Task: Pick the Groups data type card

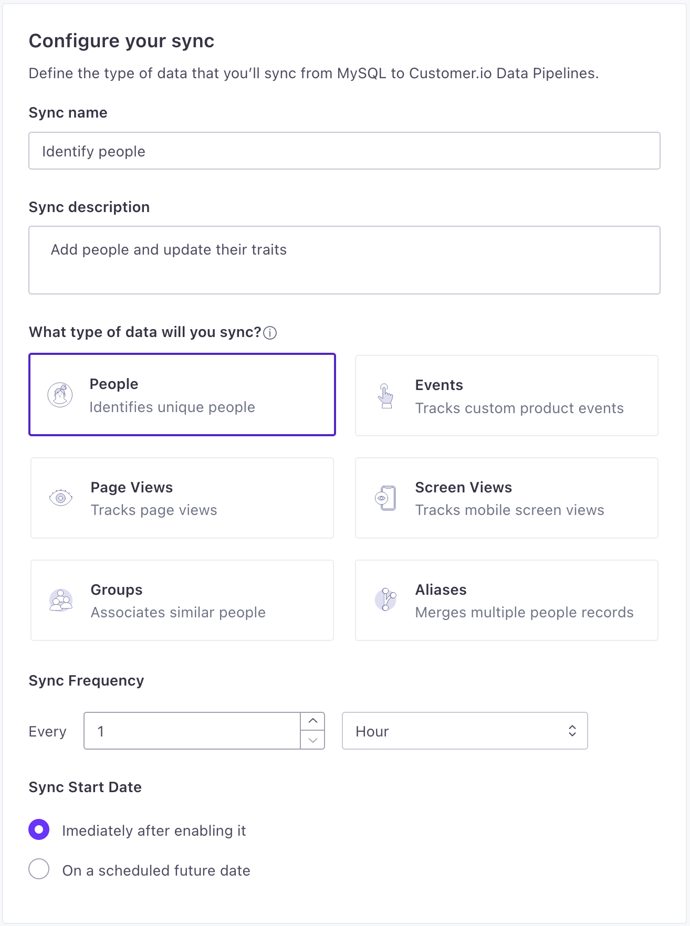Action: pos(182,601)
